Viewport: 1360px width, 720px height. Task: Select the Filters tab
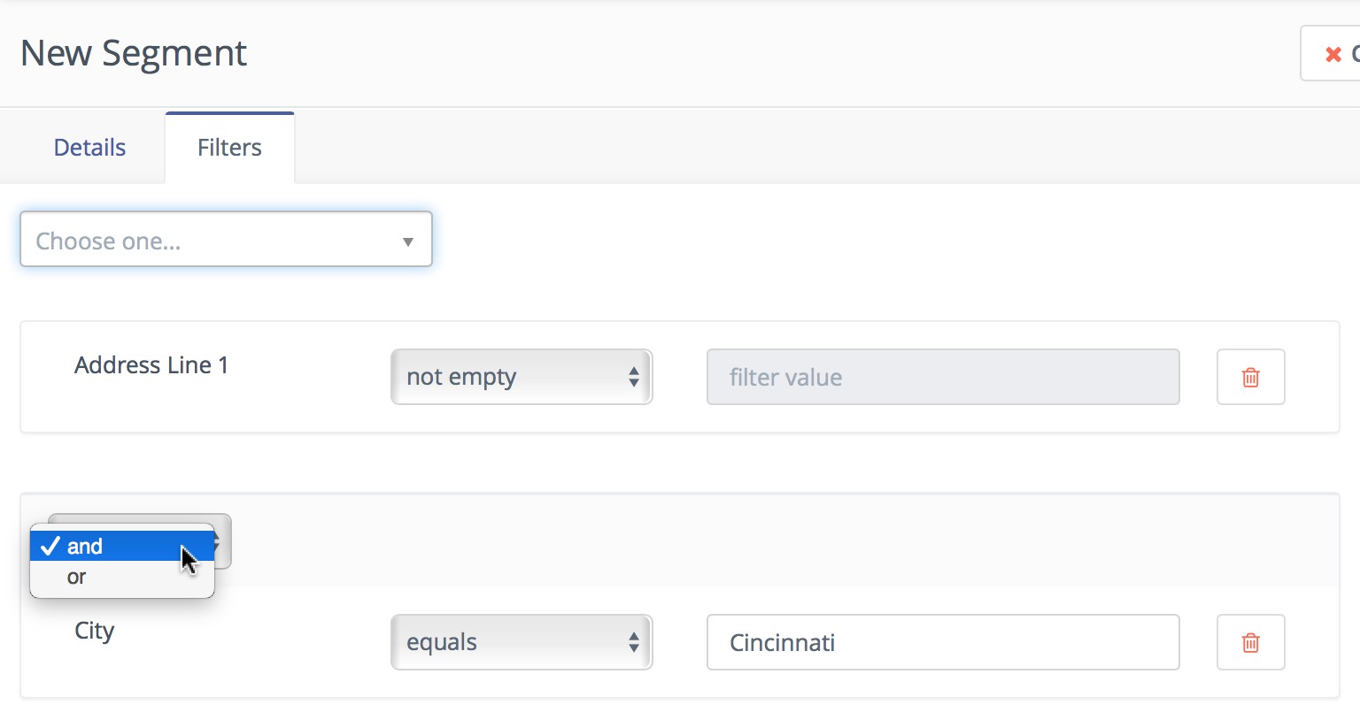pos(229,148)
